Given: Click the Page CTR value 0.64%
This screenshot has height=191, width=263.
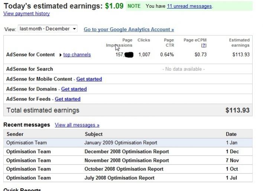Looking at the screenshot, I should pos(167,55).
